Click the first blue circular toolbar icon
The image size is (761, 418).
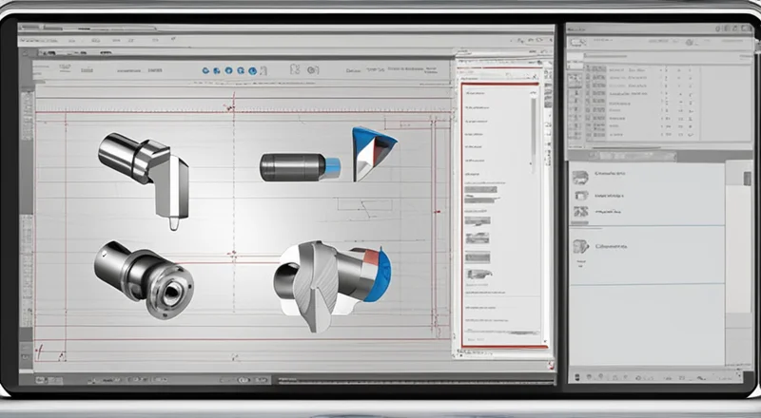point(207,70)
